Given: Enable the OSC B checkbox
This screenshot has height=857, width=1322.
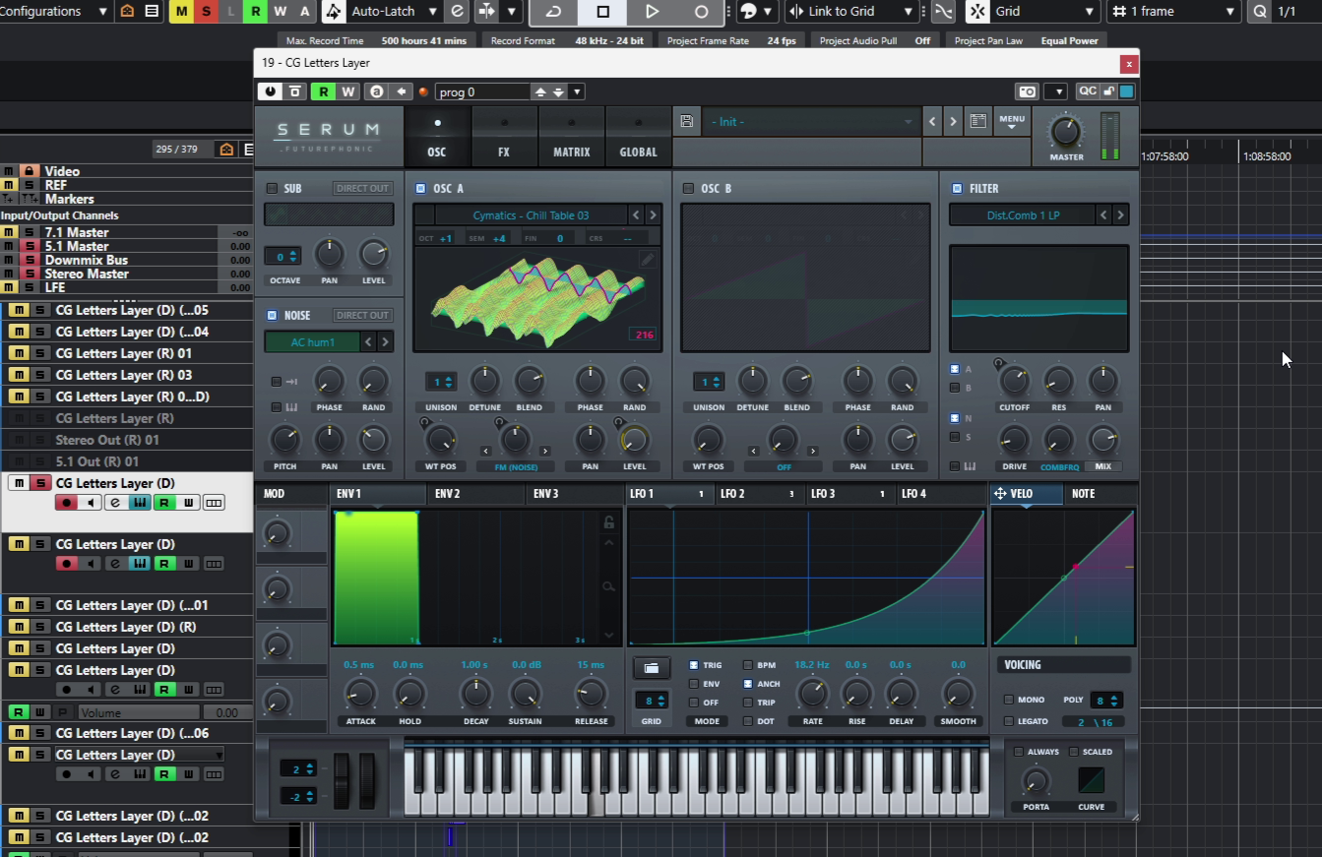Looking at the screenshot, I should click(688, 188).
